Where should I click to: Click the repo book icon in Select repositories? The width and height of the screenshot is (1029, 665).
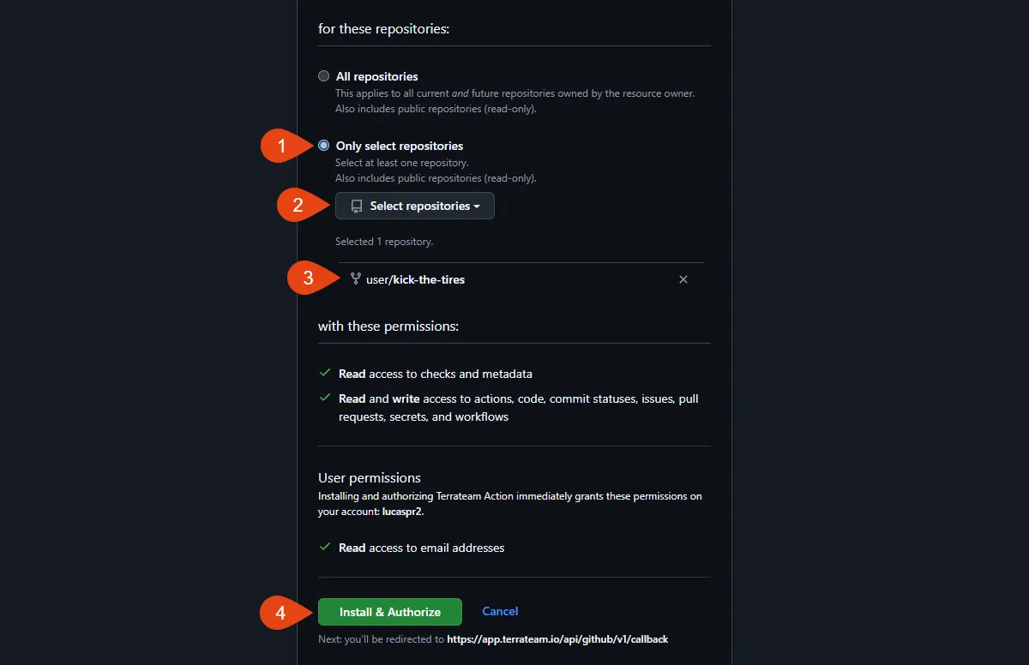point(357,207)
